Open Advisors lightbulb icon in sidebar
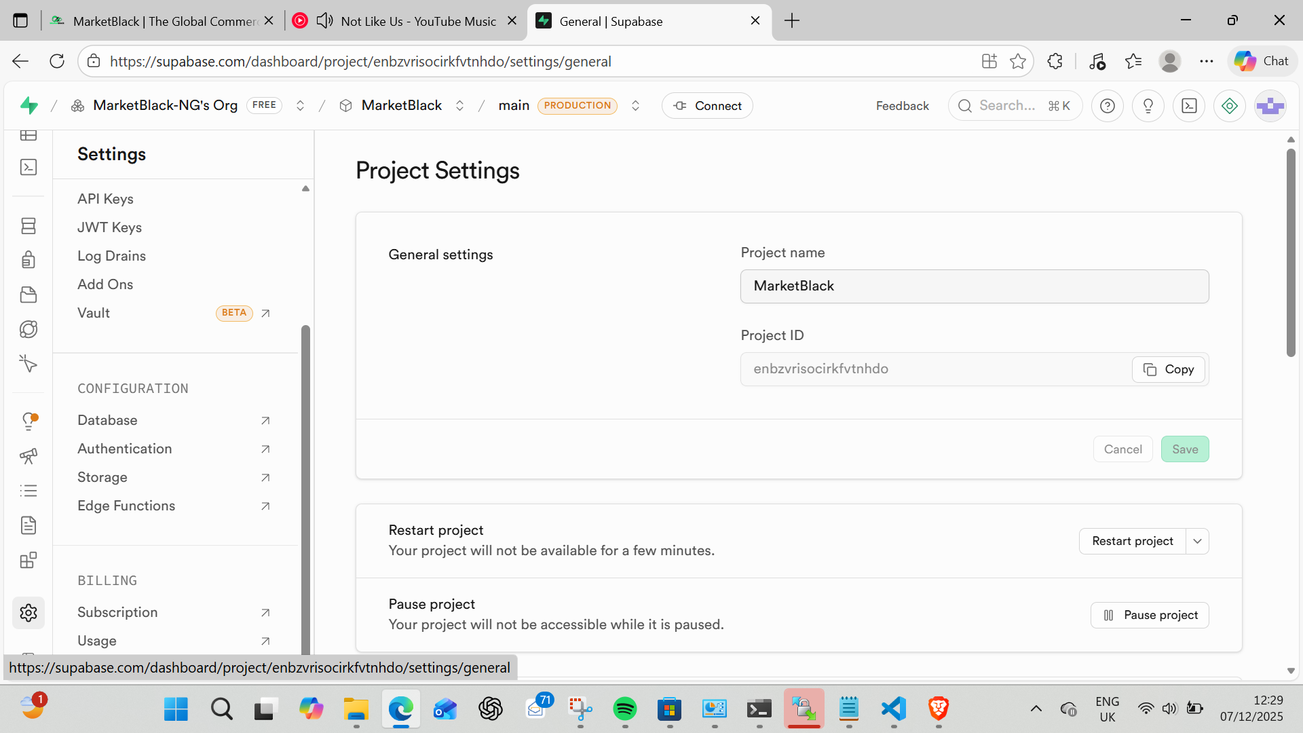Viewport: 1303px width, 733px height. click(x=29, y=421)
